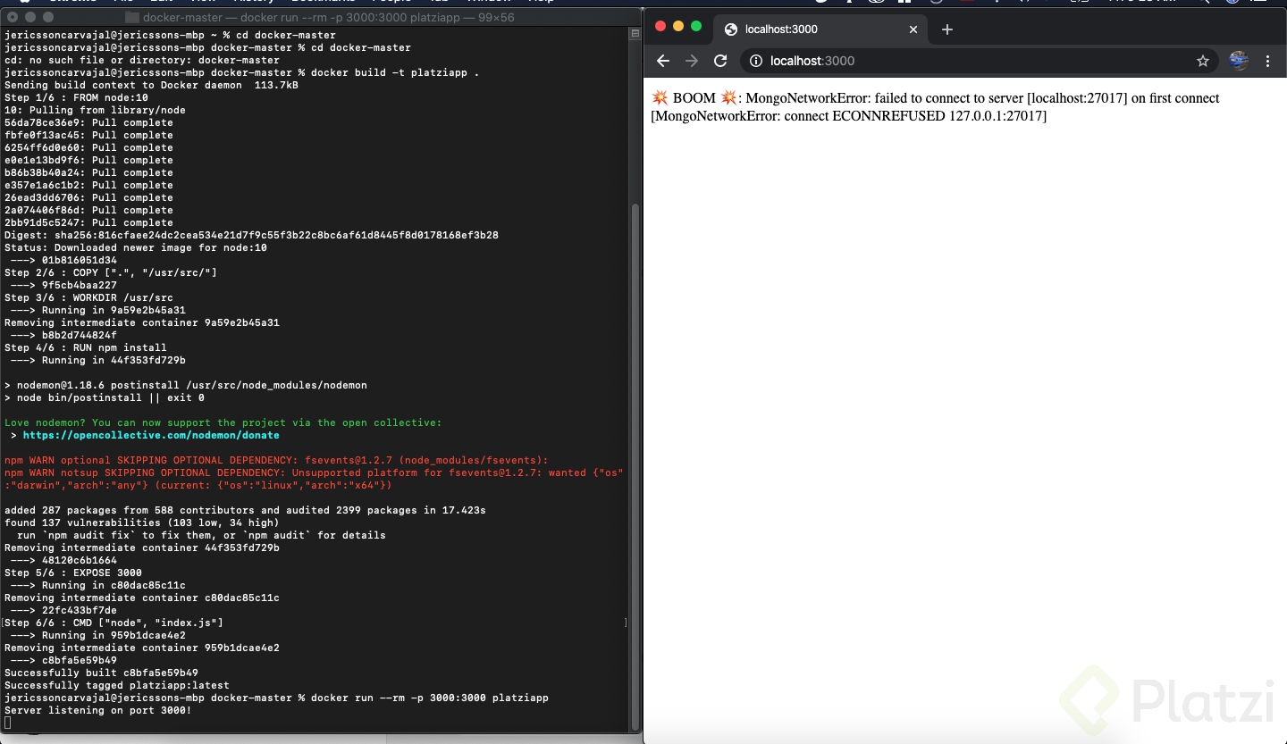
Task: Click 'npm WARN optional SKIPPING OPTIONAL DEPENDENCY' red line
Action: point(276,460)
